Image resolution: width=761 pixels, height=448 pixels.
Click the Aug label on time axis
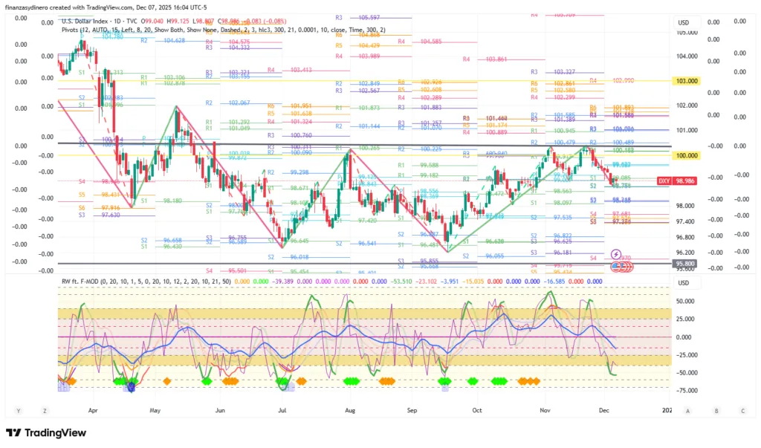pos(349,410)
